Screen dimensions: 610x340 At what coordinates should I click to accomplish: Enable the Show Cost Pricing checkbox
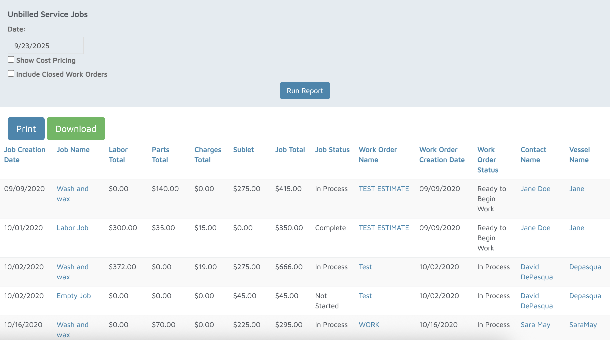pos(11,60)
